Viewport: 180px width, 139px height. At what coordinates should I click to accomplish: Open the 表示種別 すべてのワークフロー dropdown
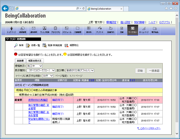pyautogui.click(x=41, y=71)
